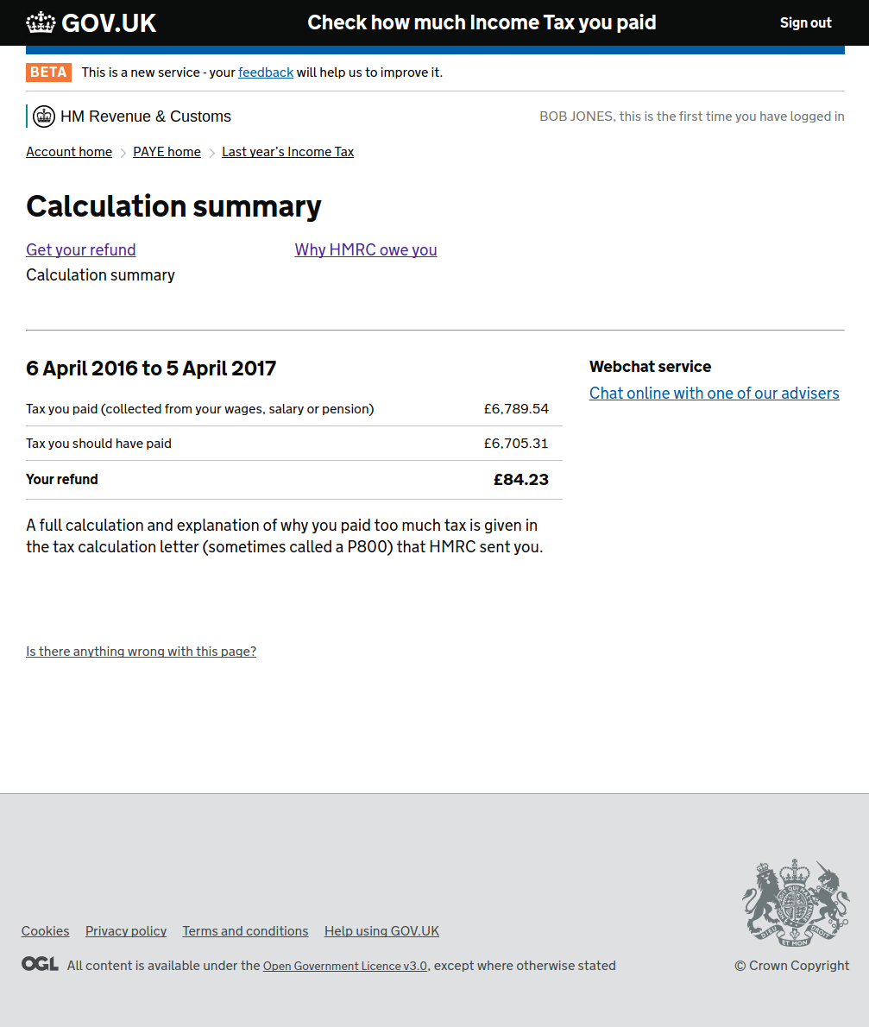Click the Royal coat of arms image
The height and width of the screenshot is (1027, 869).
pyautogui.click(x=795, y=902)
